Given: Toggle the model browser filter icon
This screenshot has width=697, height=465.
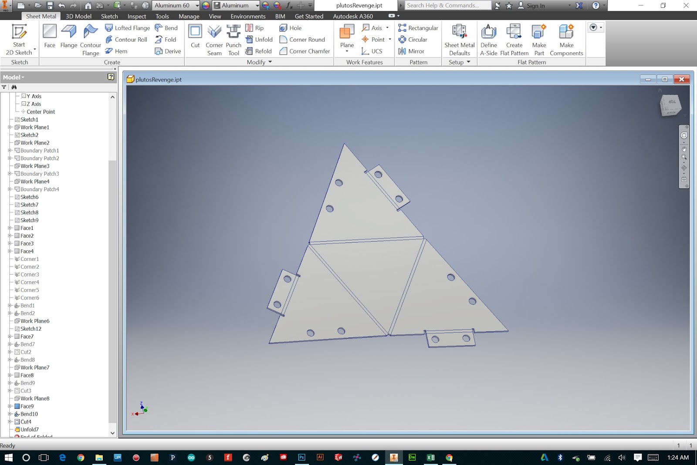Looking at the screenshot, I should tap(4, 87).
